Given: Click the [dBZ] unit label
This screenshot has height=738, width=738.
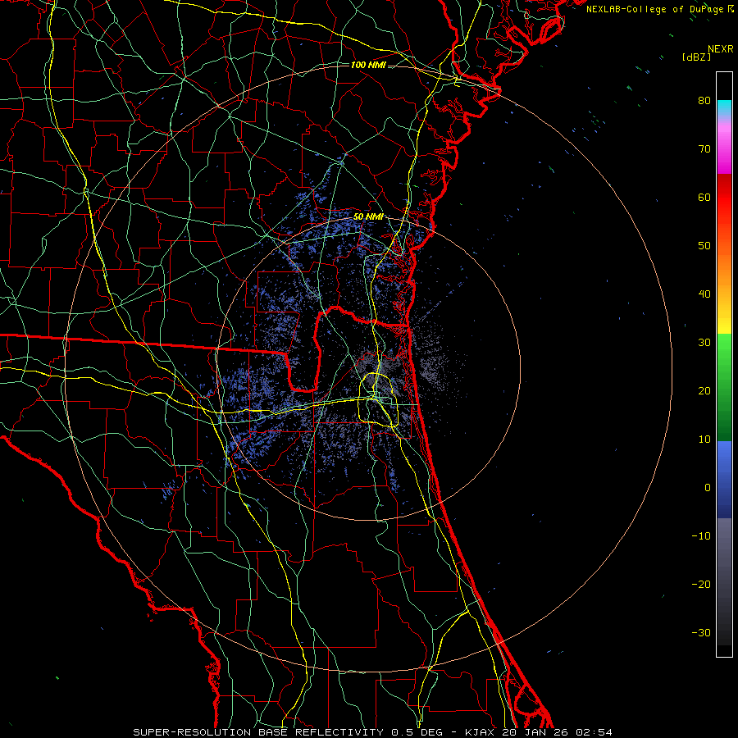Looking at the screenshot, I should [696, 57].
